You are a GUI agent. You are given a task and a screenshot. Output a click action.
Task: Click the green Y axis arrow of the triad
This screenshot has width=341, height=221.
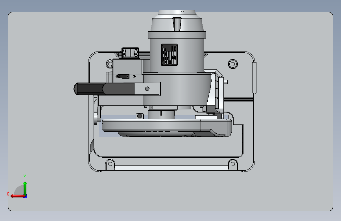[x=25, y=188]
